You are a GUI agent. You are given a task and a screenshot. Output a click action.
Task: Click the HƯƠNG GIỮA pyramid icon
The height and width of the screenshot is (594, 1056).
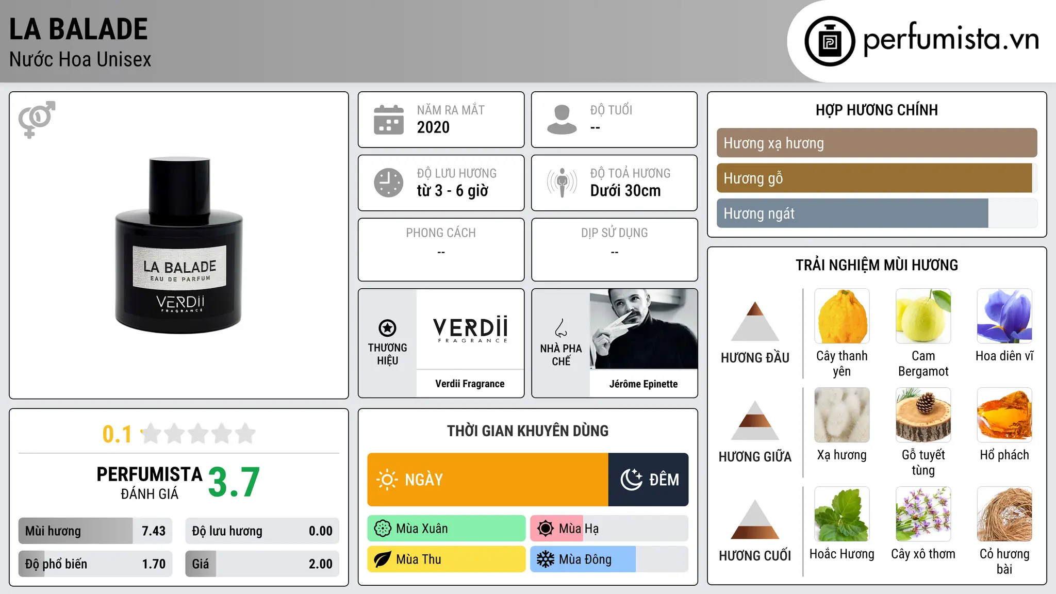755,420
